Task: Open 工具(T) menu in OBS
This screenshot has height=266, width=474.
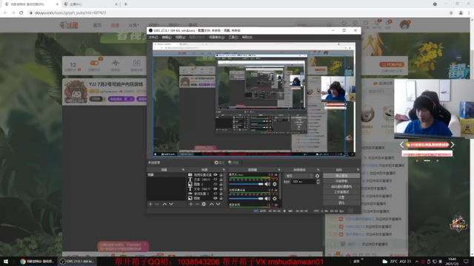Action: click(x=233, y=38)
